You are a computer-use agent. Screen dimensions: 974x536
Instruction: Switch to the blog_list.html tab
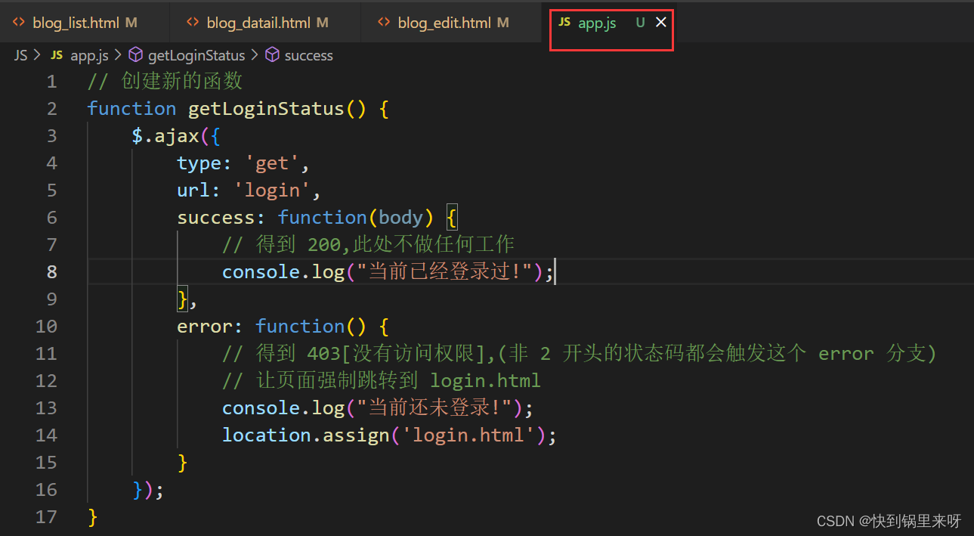(76, 23)
